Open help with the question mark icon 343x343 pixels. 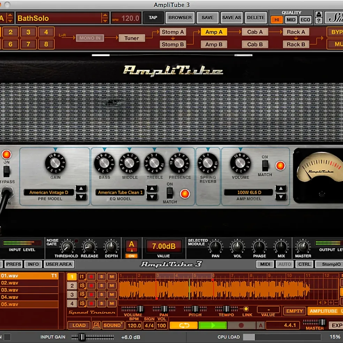319,21
